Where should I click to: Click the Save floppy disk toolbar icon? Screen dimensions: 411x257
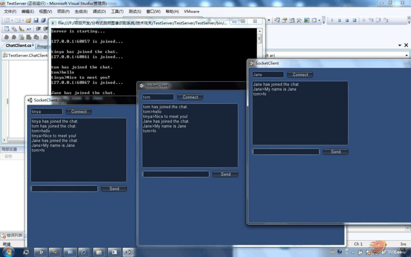pos(36,20)
